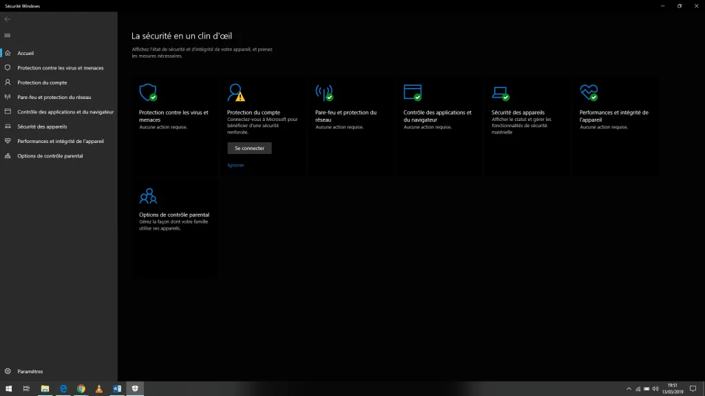Click the virus protection shield tile icon
Viewport: 705px width, 396px height.
point(148,93)
